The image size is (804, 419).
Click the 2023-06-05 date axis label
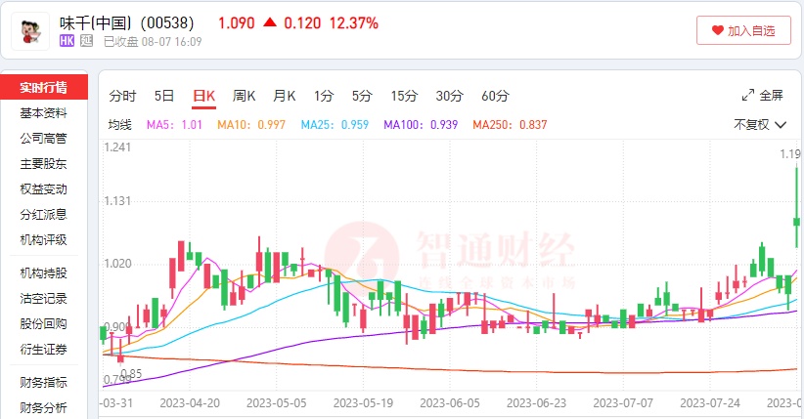[450, 403]
